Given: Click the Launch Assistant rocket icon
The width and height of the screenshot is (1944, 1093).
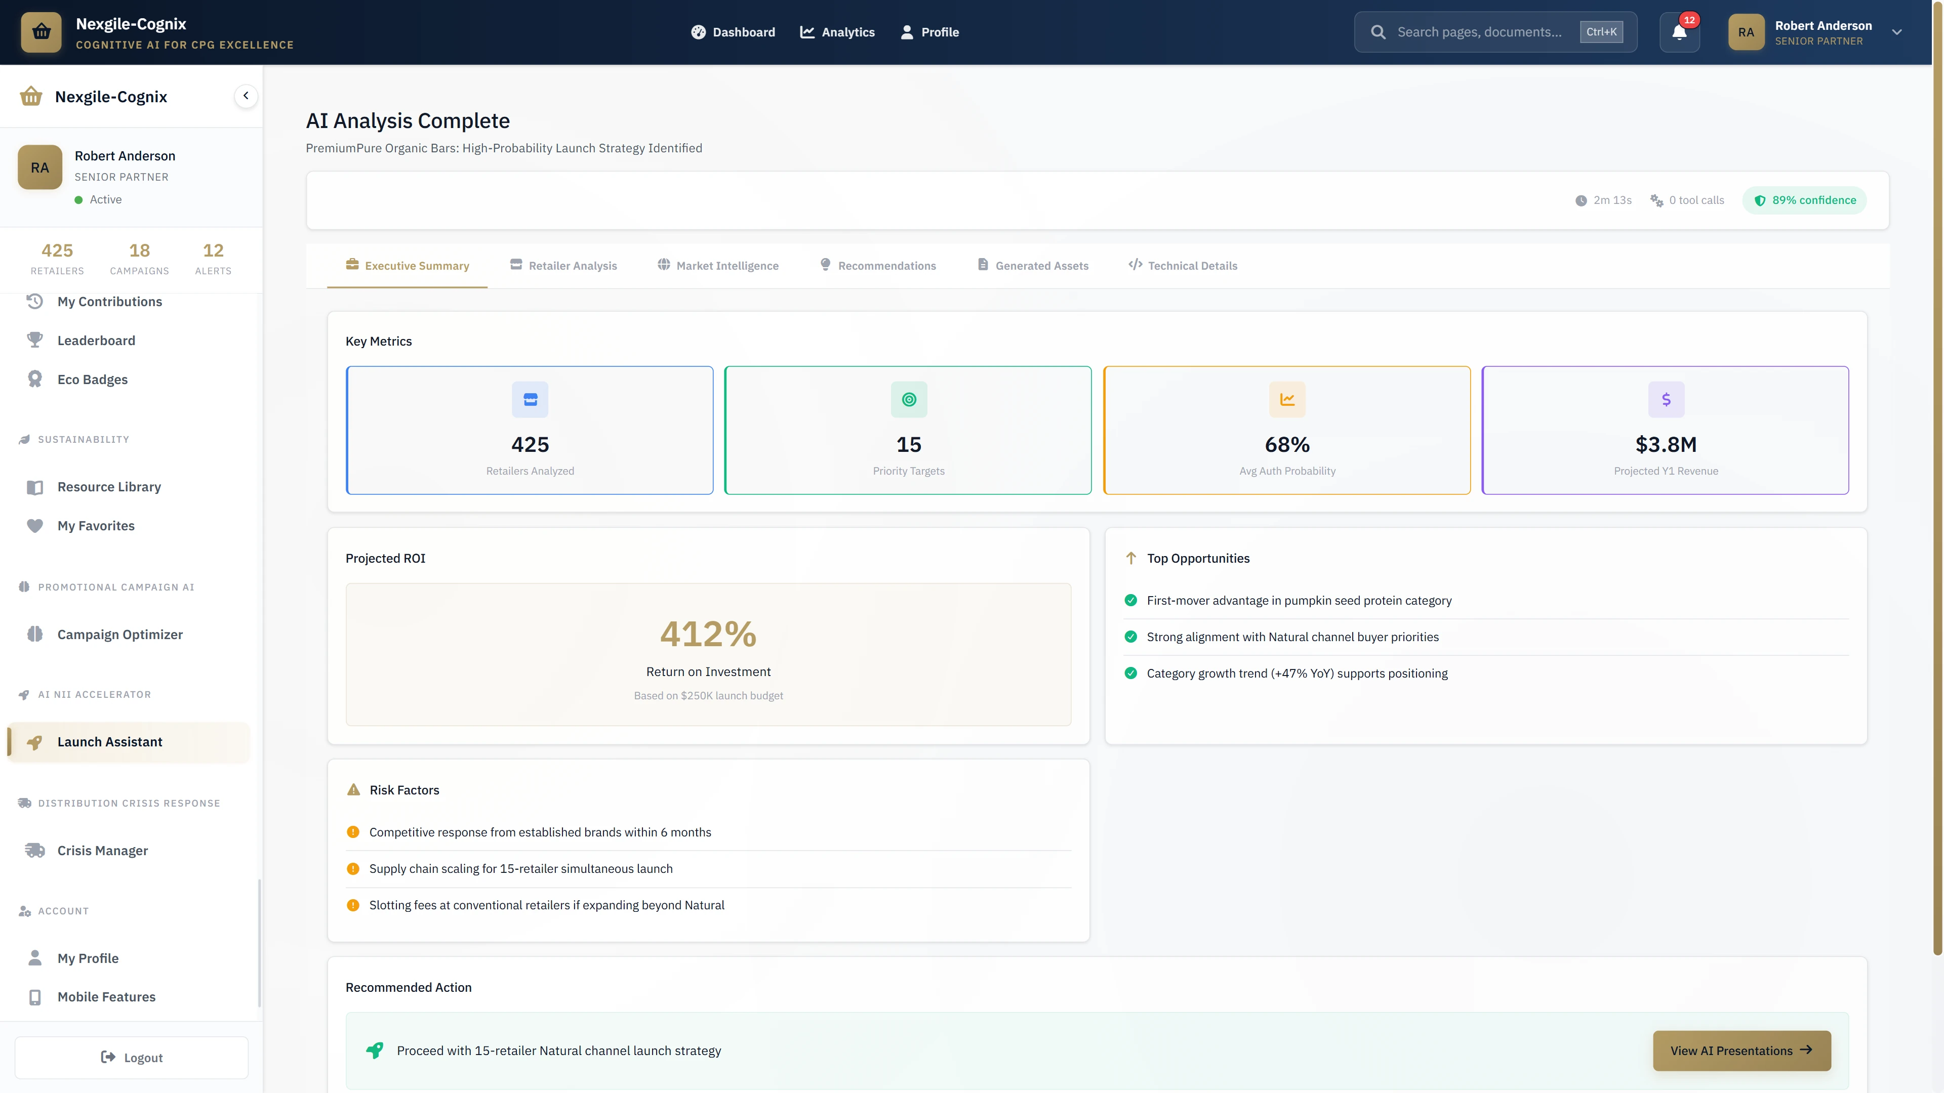Looking at the screenshot, I should pos(35,742).
